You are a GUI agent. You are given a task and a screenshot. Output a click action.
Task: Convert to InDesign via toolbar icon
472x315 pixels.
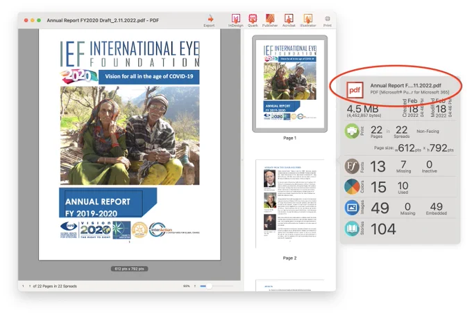236,19
